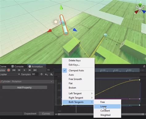Step to the previous keyframe
This screenshot has height=119, width=146.
click(19, 70)
